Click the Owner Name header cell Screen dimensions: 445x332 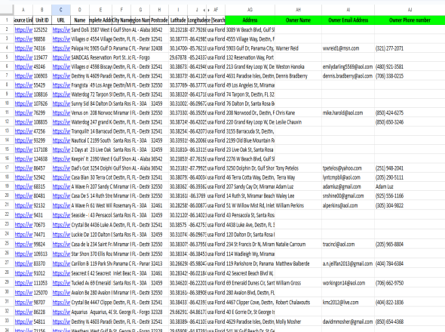coord(298,20)
